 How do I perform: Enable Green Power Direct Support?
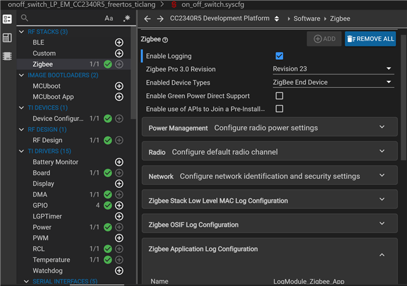(x=279, y=96)
